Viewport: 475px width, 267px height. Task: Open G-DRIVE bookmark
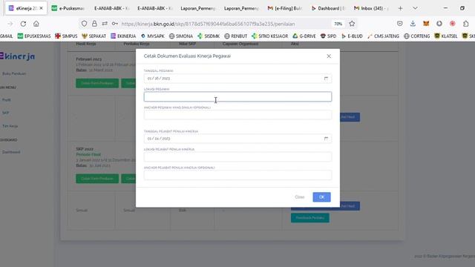304,36
